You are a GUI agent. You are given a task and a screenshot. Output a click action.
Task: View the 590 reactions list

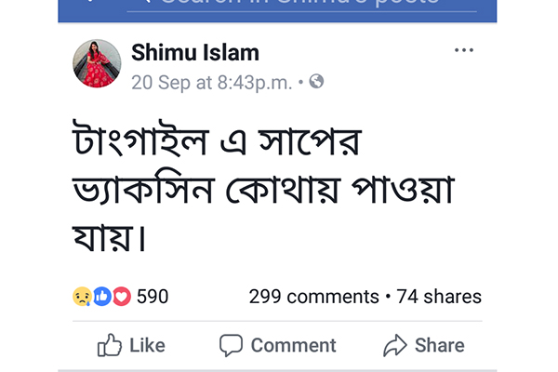(x=153, y=296)
